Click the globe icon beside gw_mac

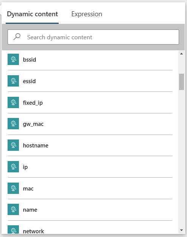tap(13, 124)
